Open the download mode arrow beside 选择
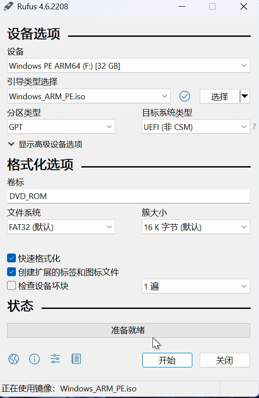 244,96
